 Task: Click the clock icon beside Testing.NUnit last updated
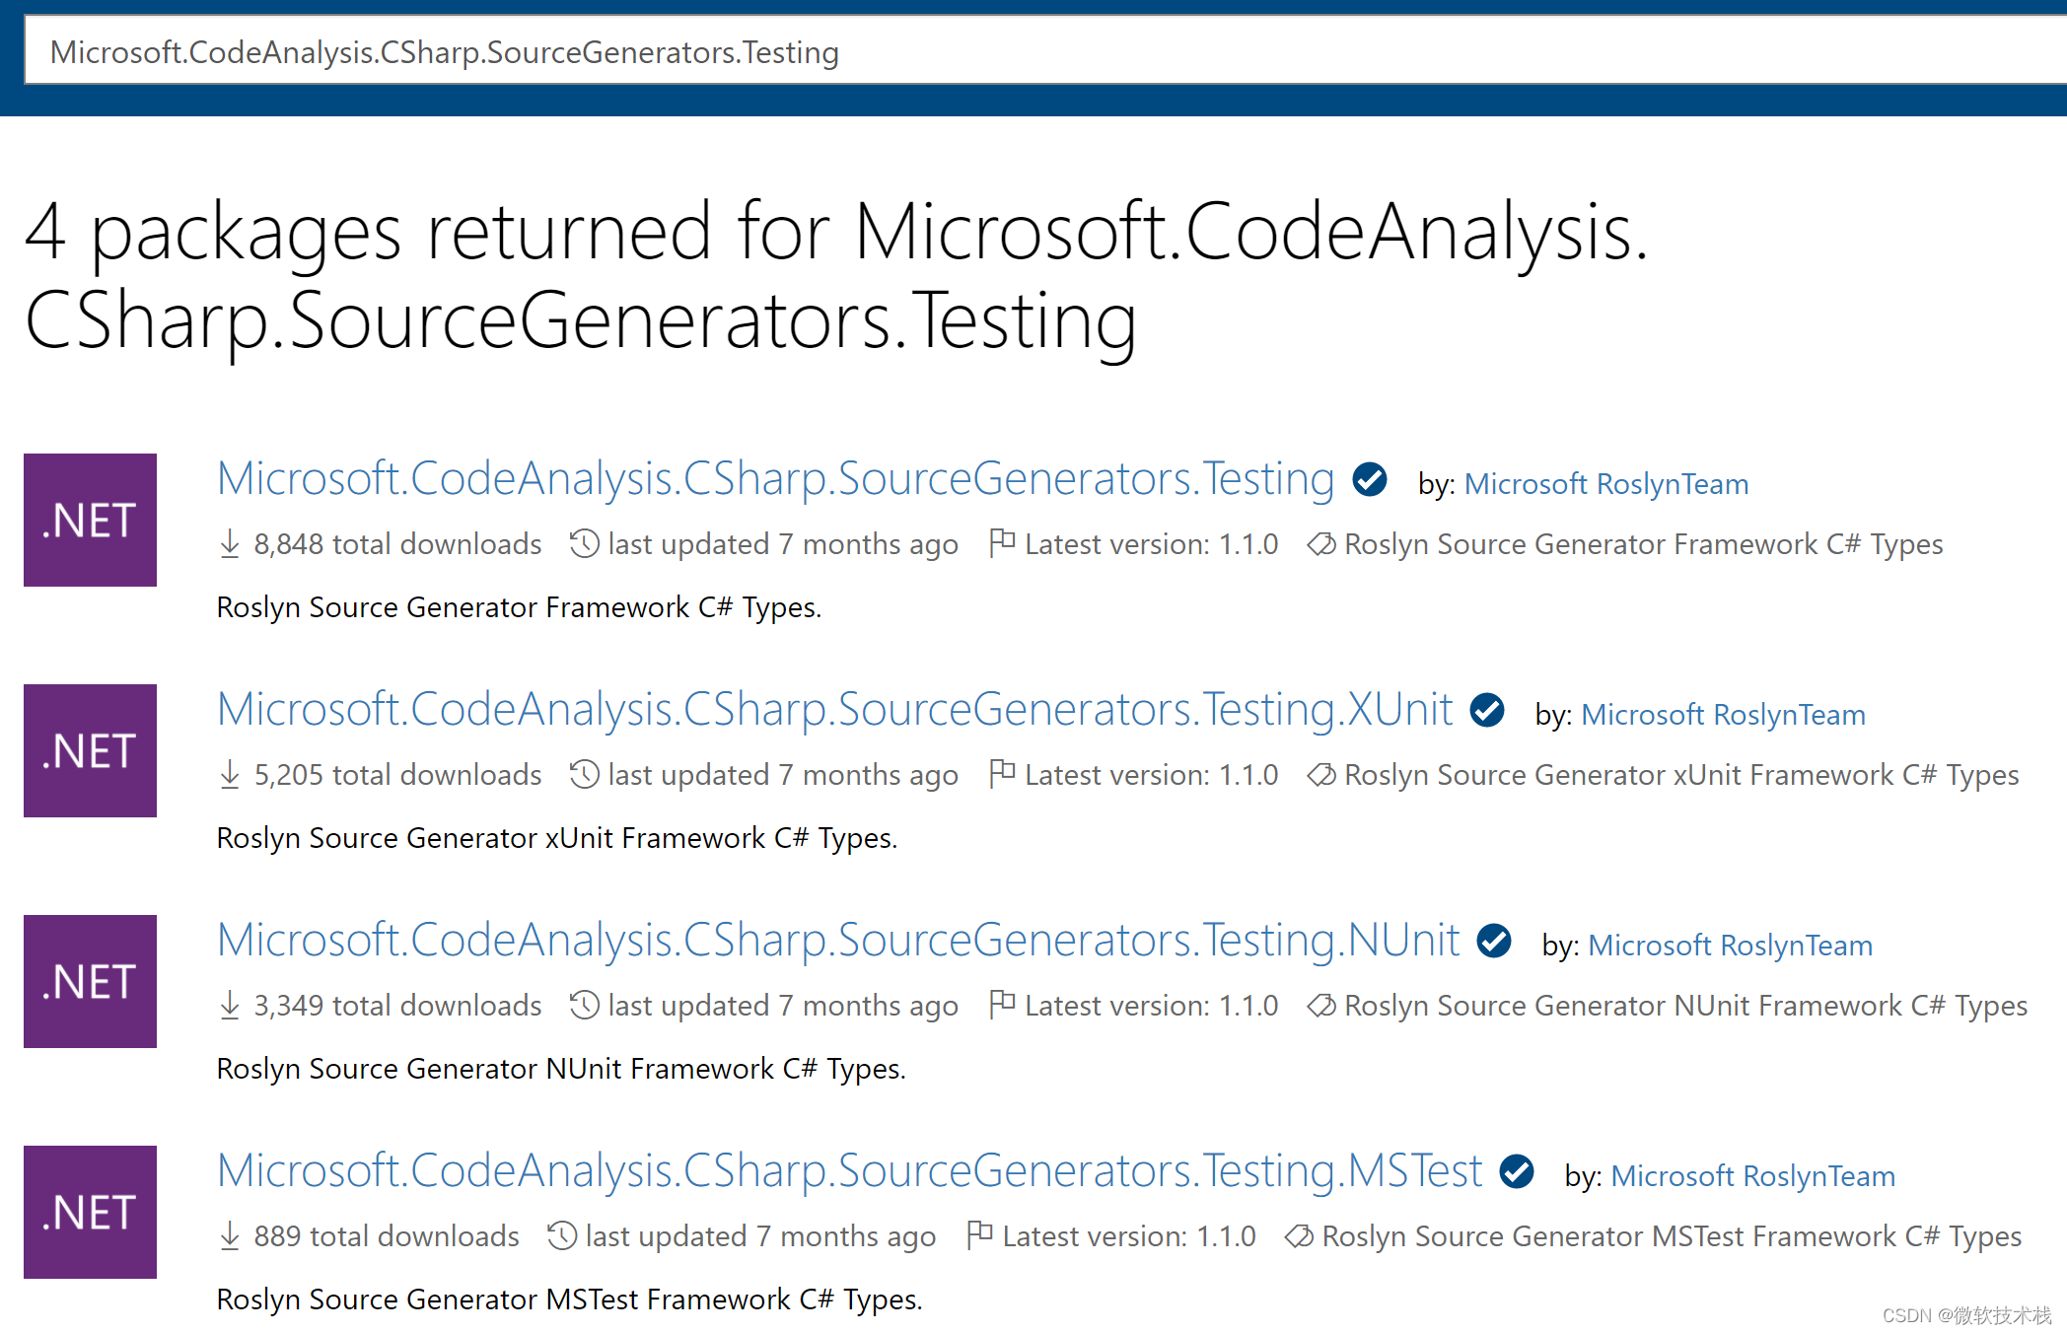point(583,1005)
